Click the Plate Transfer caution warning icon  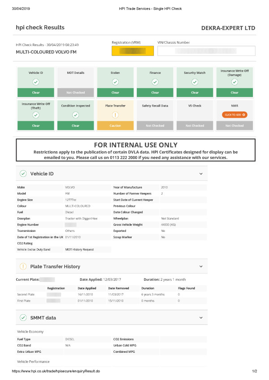115,115
